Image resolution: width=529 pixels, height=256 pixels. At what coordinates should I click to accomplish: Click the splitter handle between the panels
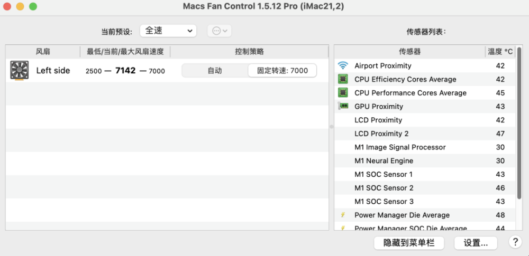331,127
